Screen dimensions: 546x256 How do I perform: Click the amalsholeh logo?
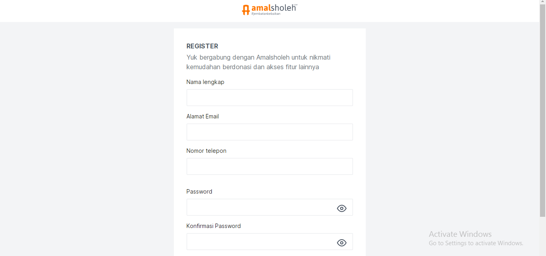pos(269,9)
